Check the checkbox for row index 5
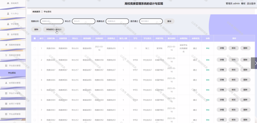 [35, 90]
